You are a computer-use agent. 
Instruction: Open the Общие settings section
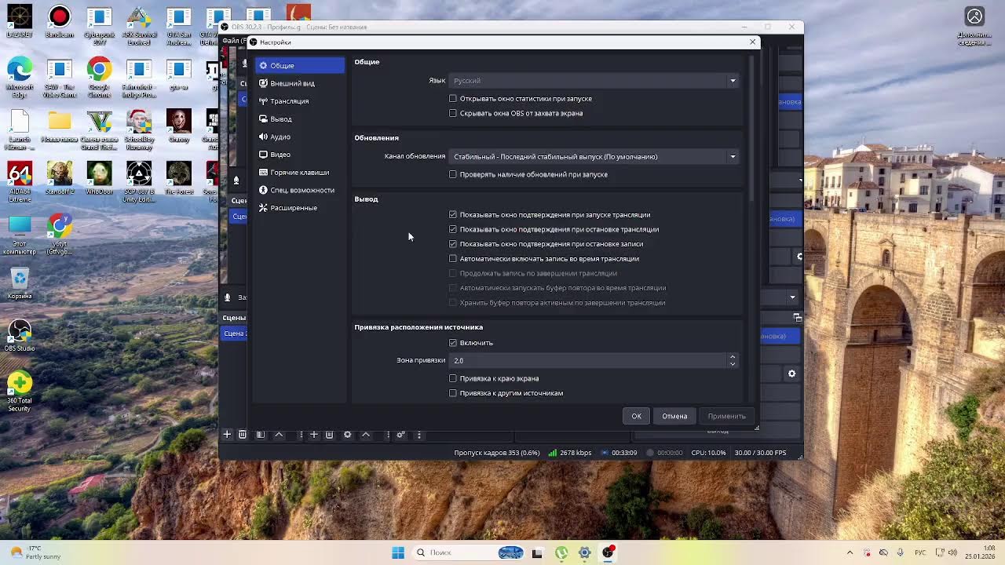[299, 66]
